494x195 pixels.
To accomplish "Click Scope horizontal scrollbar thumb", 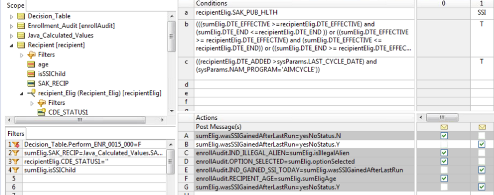I will tap(80, 120).
